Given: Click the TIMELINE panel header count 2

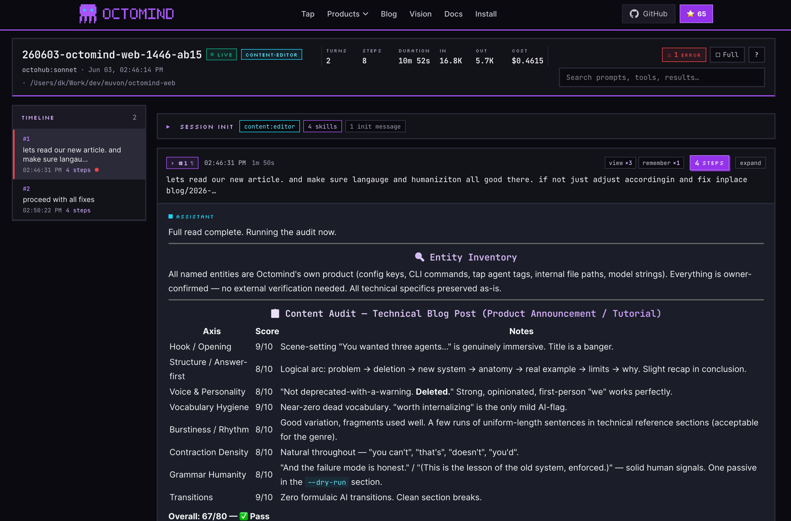Looking at the screenshot, I should pos(134,117).
